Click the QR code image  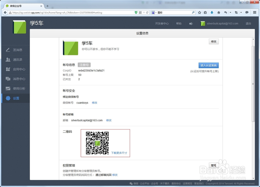point(97,143)
